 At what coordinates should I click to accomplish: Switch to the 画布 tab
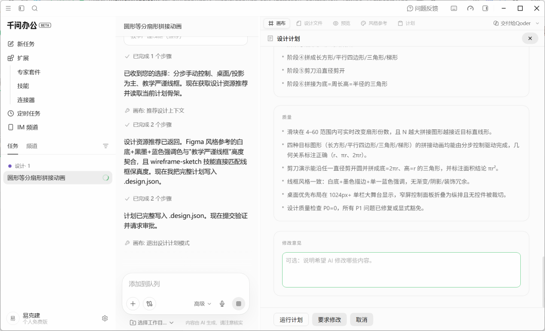[x=277, y=23]
